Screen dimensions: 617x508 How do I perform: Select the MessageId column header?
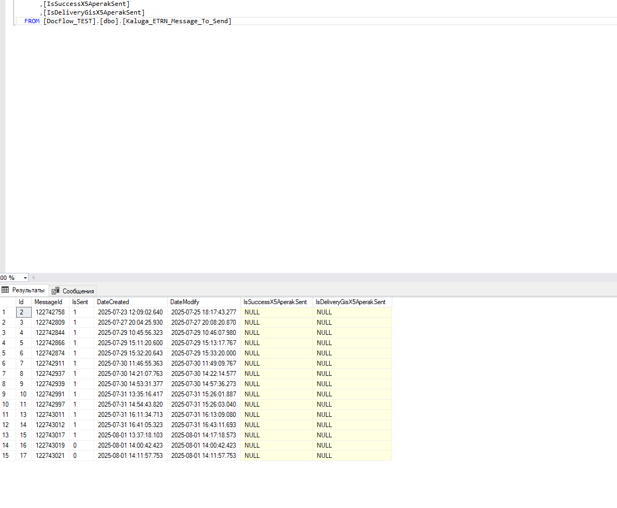pos(50,302)
